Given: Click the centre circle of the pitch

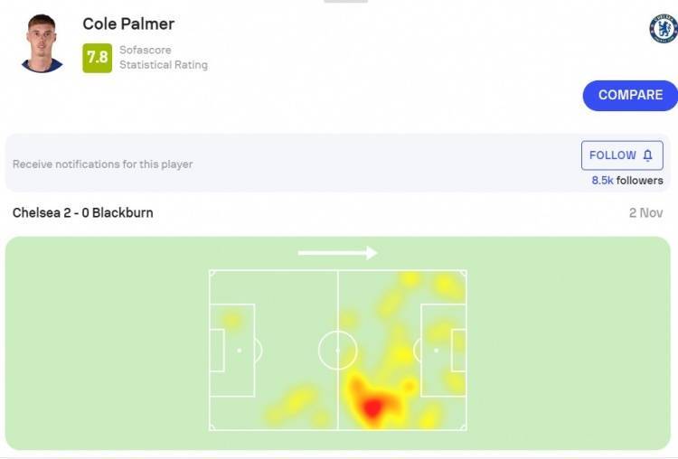Looking at the screenshot, I should click(x=338, y=350).
